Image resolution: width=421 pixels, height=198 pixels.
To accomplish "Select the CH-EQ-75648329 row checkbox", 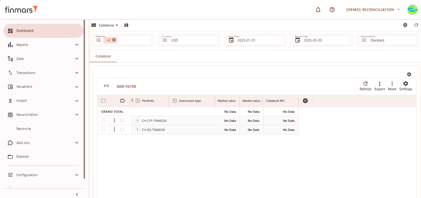I will 103,130.
